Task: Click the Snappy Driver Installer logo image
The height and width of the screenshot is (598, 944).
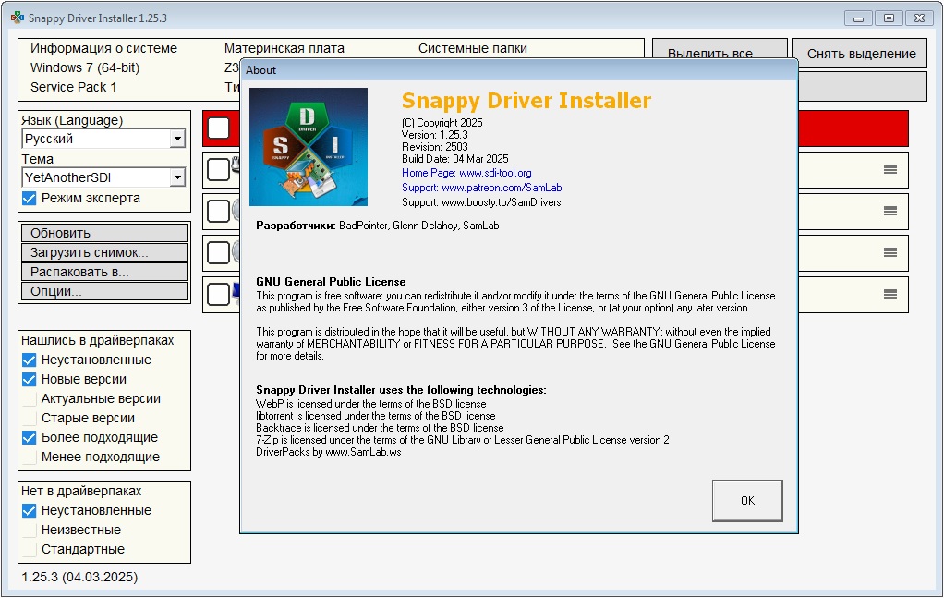Action: pos(309,147)
